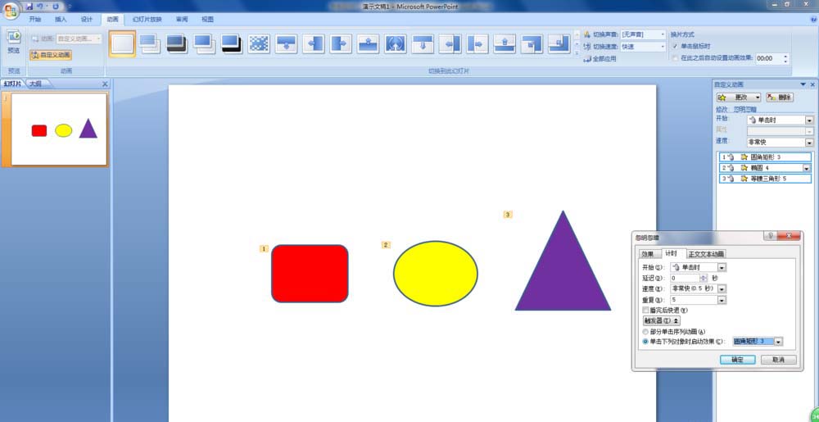This screenshot has width=819, height=422.
Task: Switch to the 大纲 outline pane tab
Action: pyautogui.click(x=35, y=84)
